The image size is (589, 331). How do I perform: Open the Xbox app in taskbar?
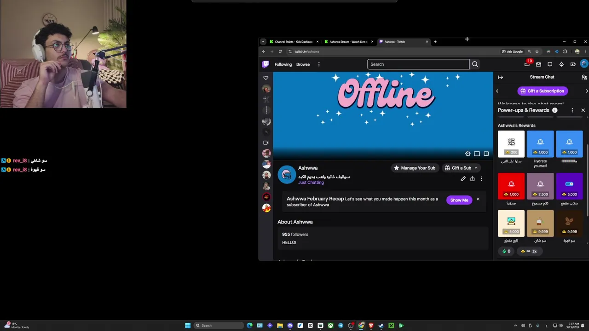pyautogui.click(x=330, y=325)
